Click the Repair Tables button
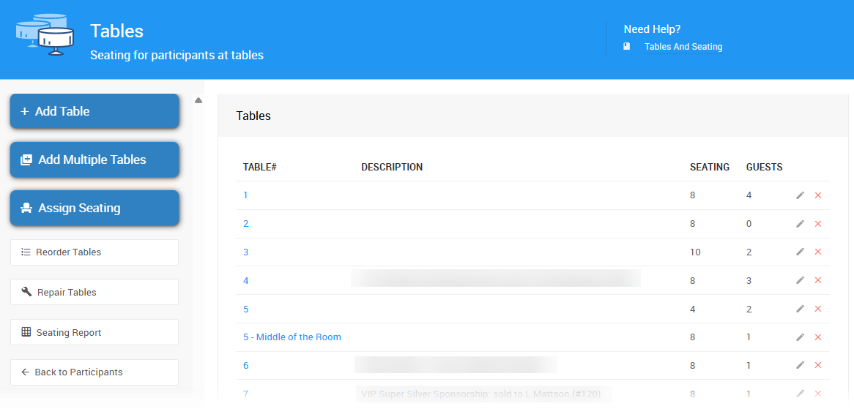The height and width of the screenshot is (409, 854). click(94, 292)
